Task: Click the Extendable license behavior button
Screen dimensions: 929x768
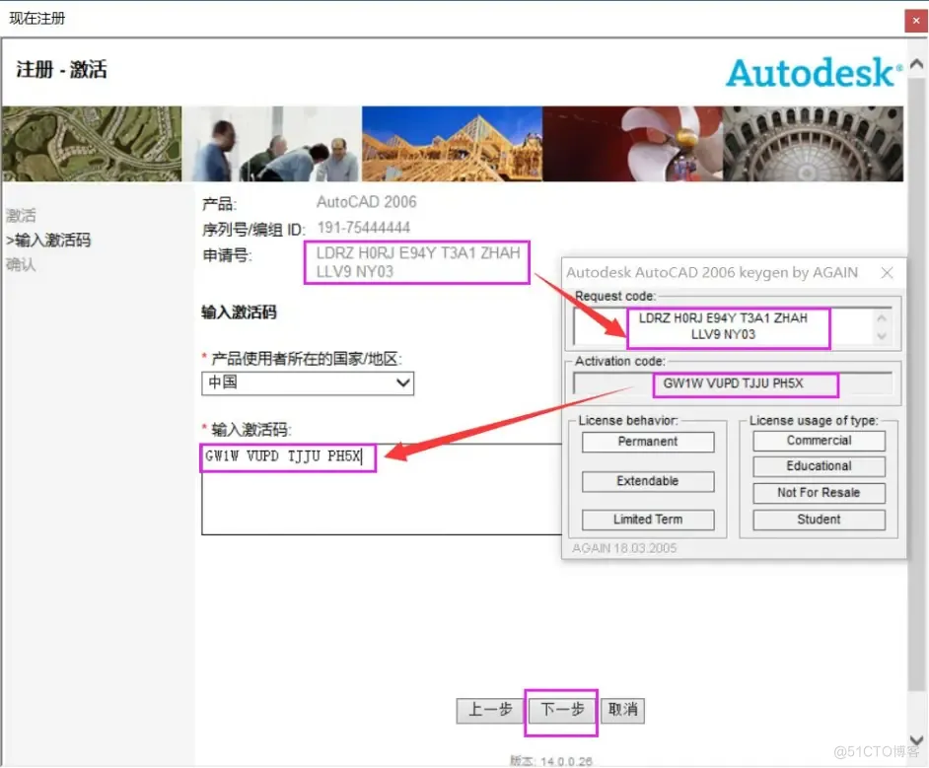Action: [x=648, y=481]
